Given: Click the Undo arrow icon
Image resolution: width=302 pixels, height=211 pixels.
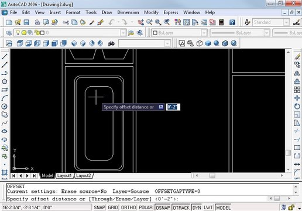Looking at the screenshot, I should (x=112, y=22).
